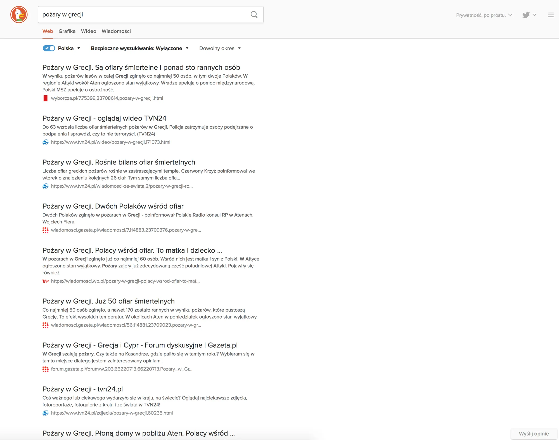Click snippet 'W Grecji szaleją pożary'
The width and height of the screenshot is (559, 440).
[x=148, y=357]
